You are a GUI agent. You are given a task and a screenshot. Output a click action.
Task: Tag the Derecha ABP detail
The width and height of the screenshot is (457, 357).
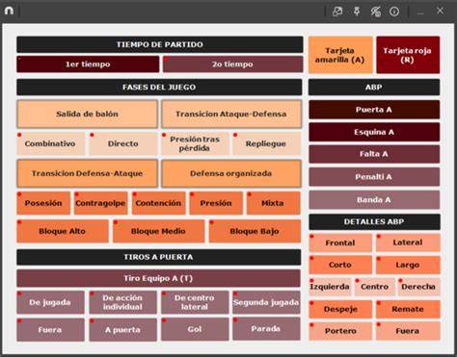(x=418, y=287)
